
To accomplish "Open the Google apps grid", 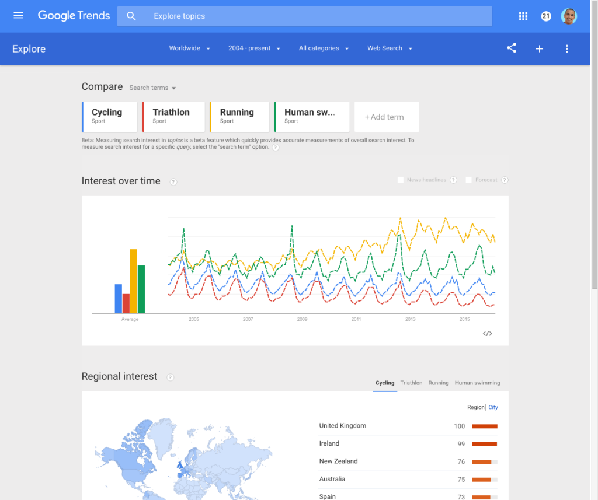I will pyautogui.click(x=523, y=16).
